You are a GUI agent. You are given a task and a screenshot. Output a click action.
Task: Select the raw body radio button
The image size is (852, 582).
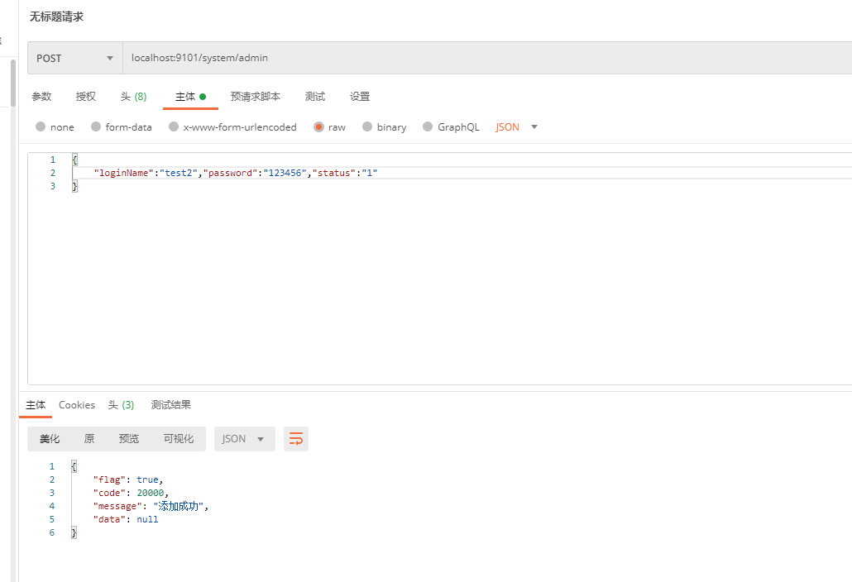318,127
